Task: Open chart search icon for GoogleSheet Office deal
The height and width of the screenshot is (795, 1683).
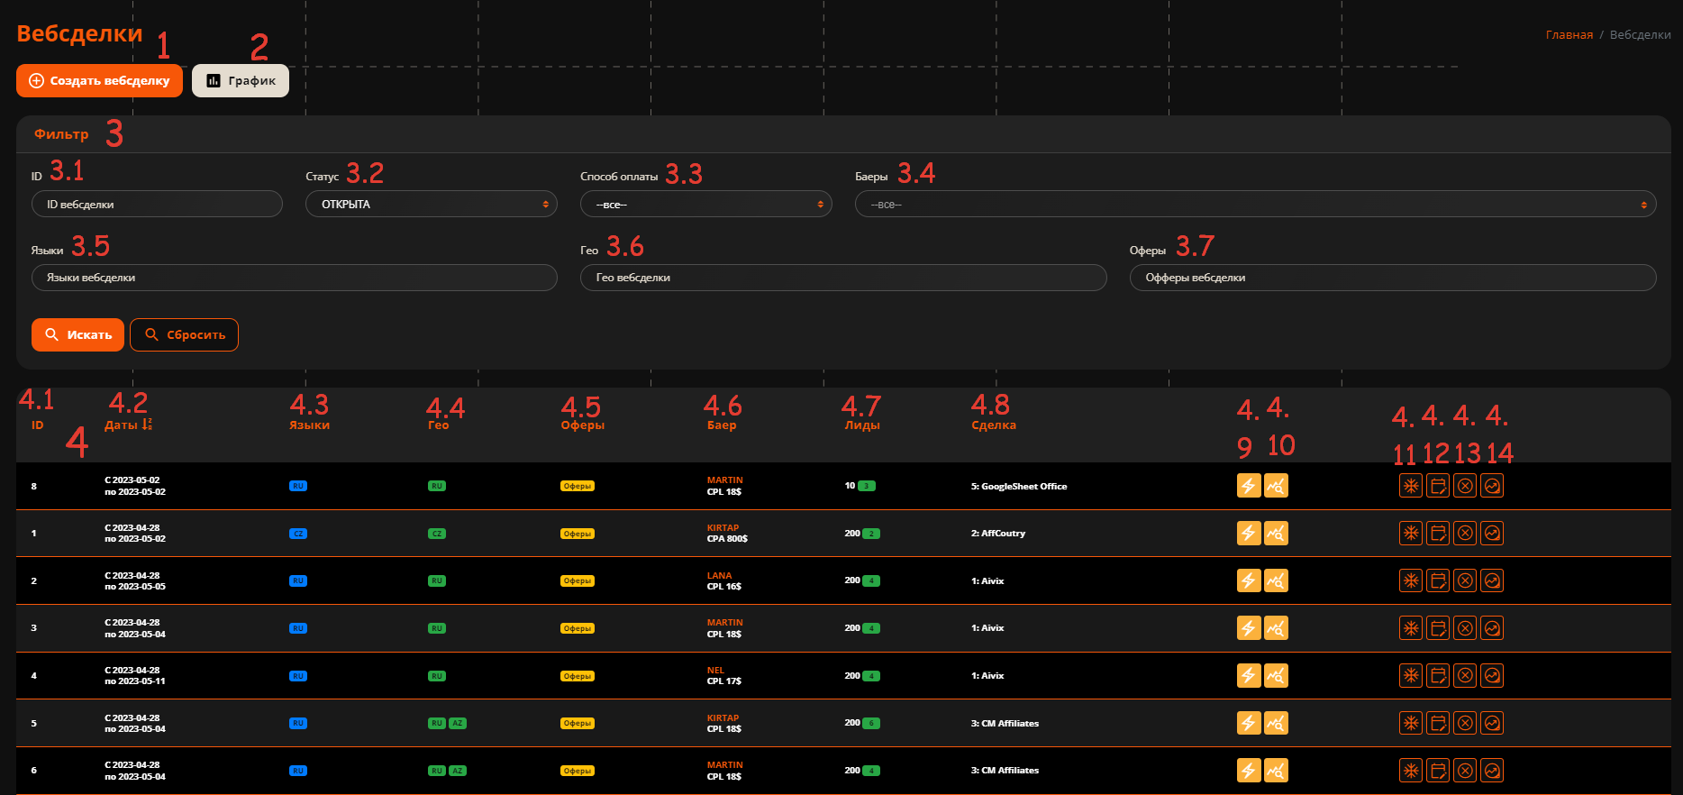Action: click(x=1276, y=486)
